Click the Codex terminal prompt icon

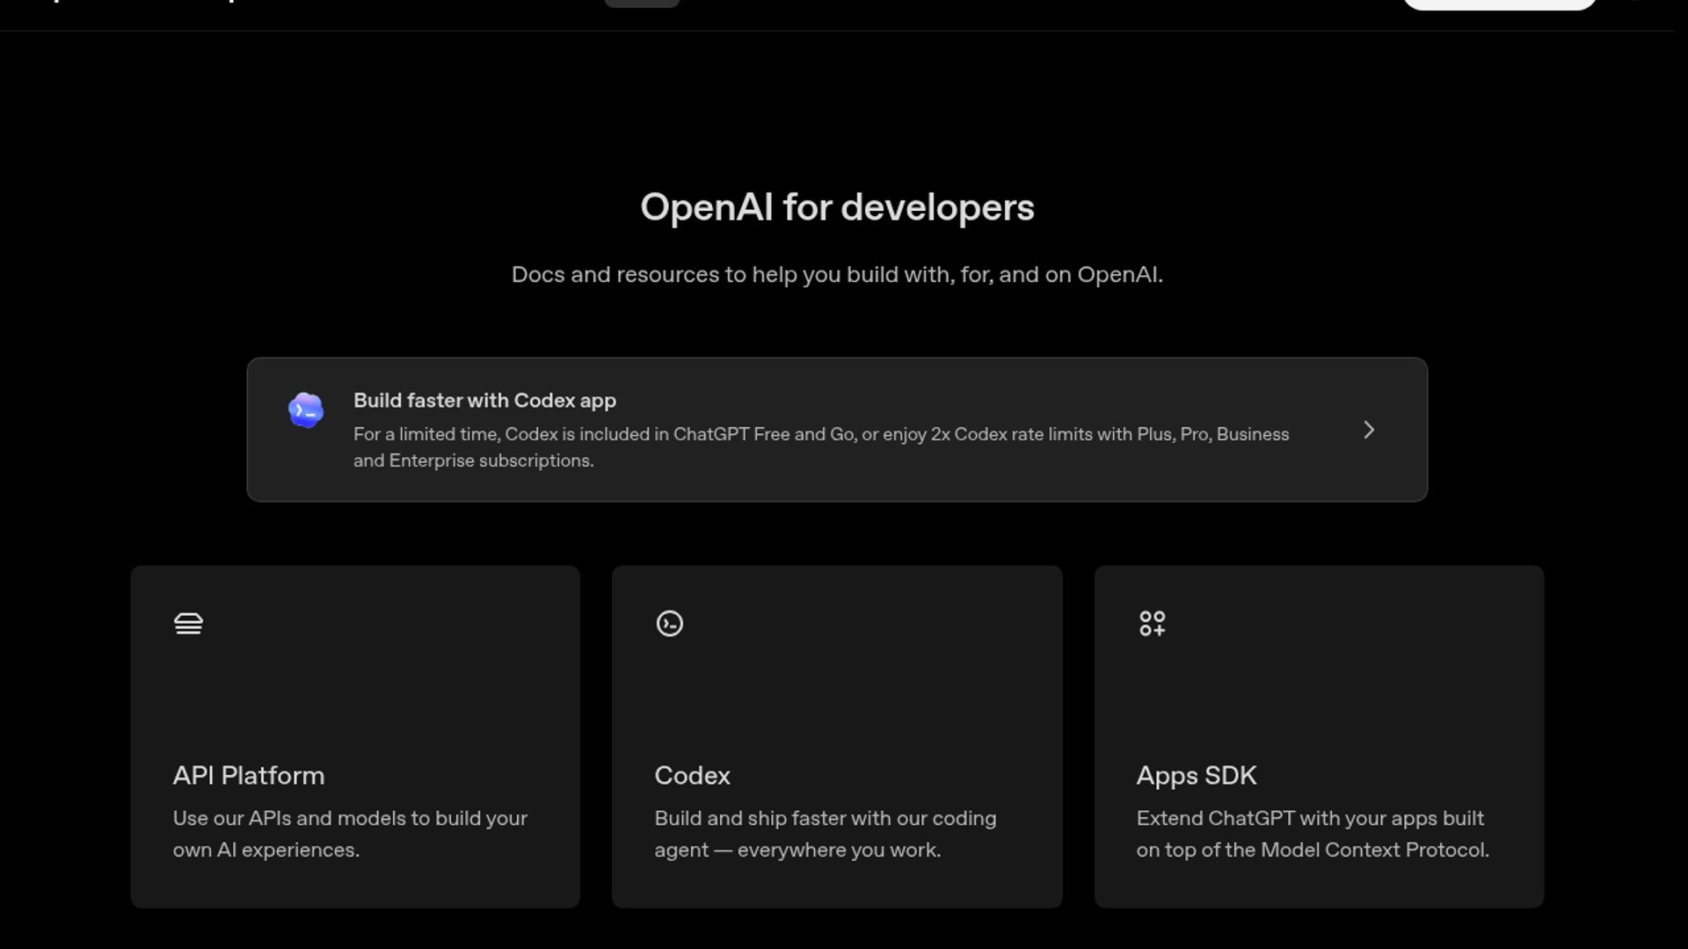[x=669, y=624]
